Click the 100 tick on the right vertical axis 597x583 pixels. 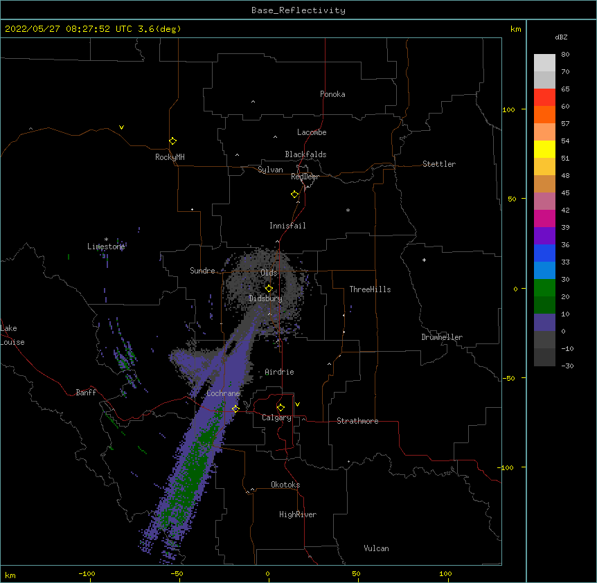tap(508, 109)
